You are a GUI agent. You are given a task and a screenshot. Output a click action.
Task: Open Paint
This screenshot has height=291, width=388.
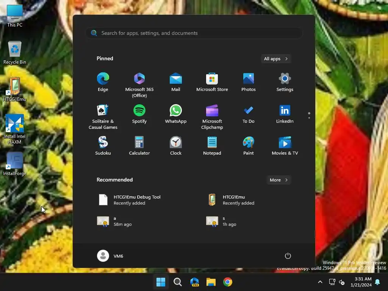[x=249, y=146]
